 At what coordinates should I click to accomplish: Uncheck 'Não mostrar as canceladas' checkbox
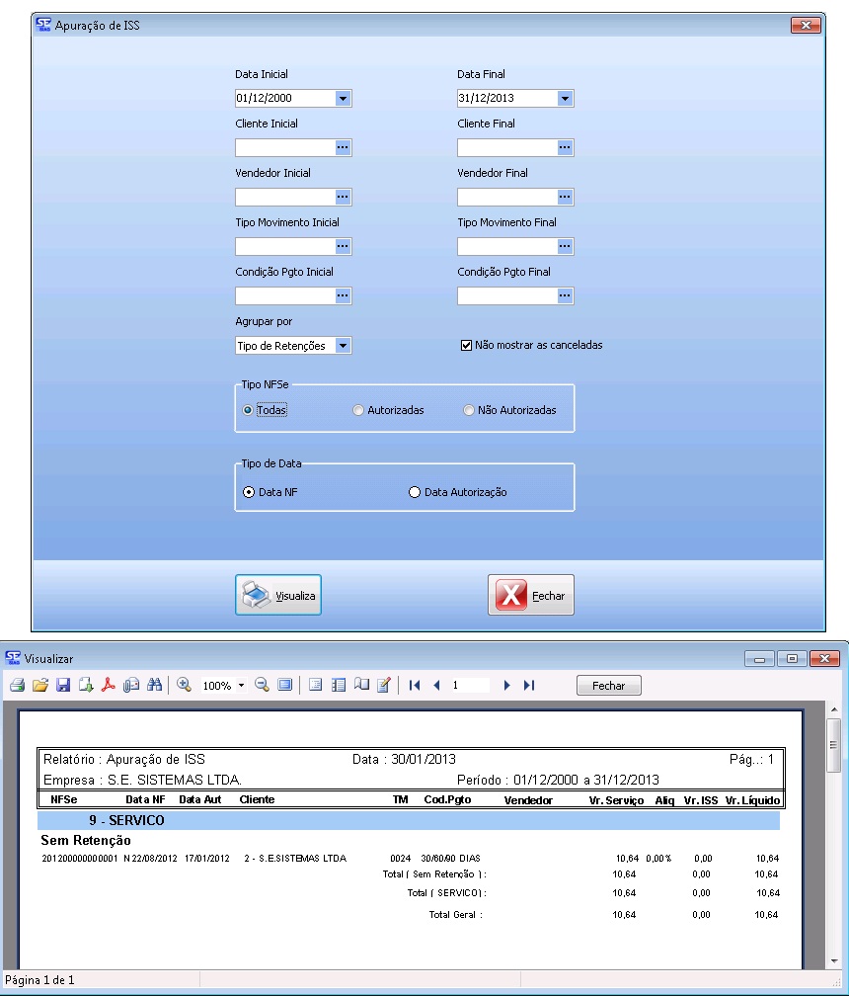coord(467,346)
